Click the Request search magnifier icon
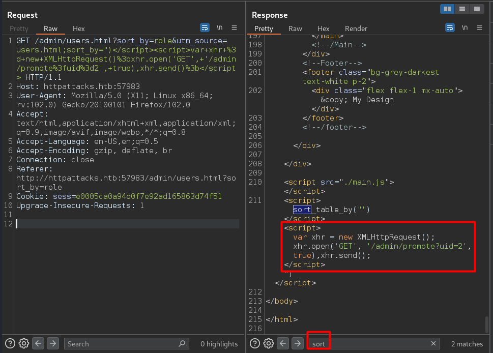The height and width of the screenshot is (353, 493). [182, 343]
